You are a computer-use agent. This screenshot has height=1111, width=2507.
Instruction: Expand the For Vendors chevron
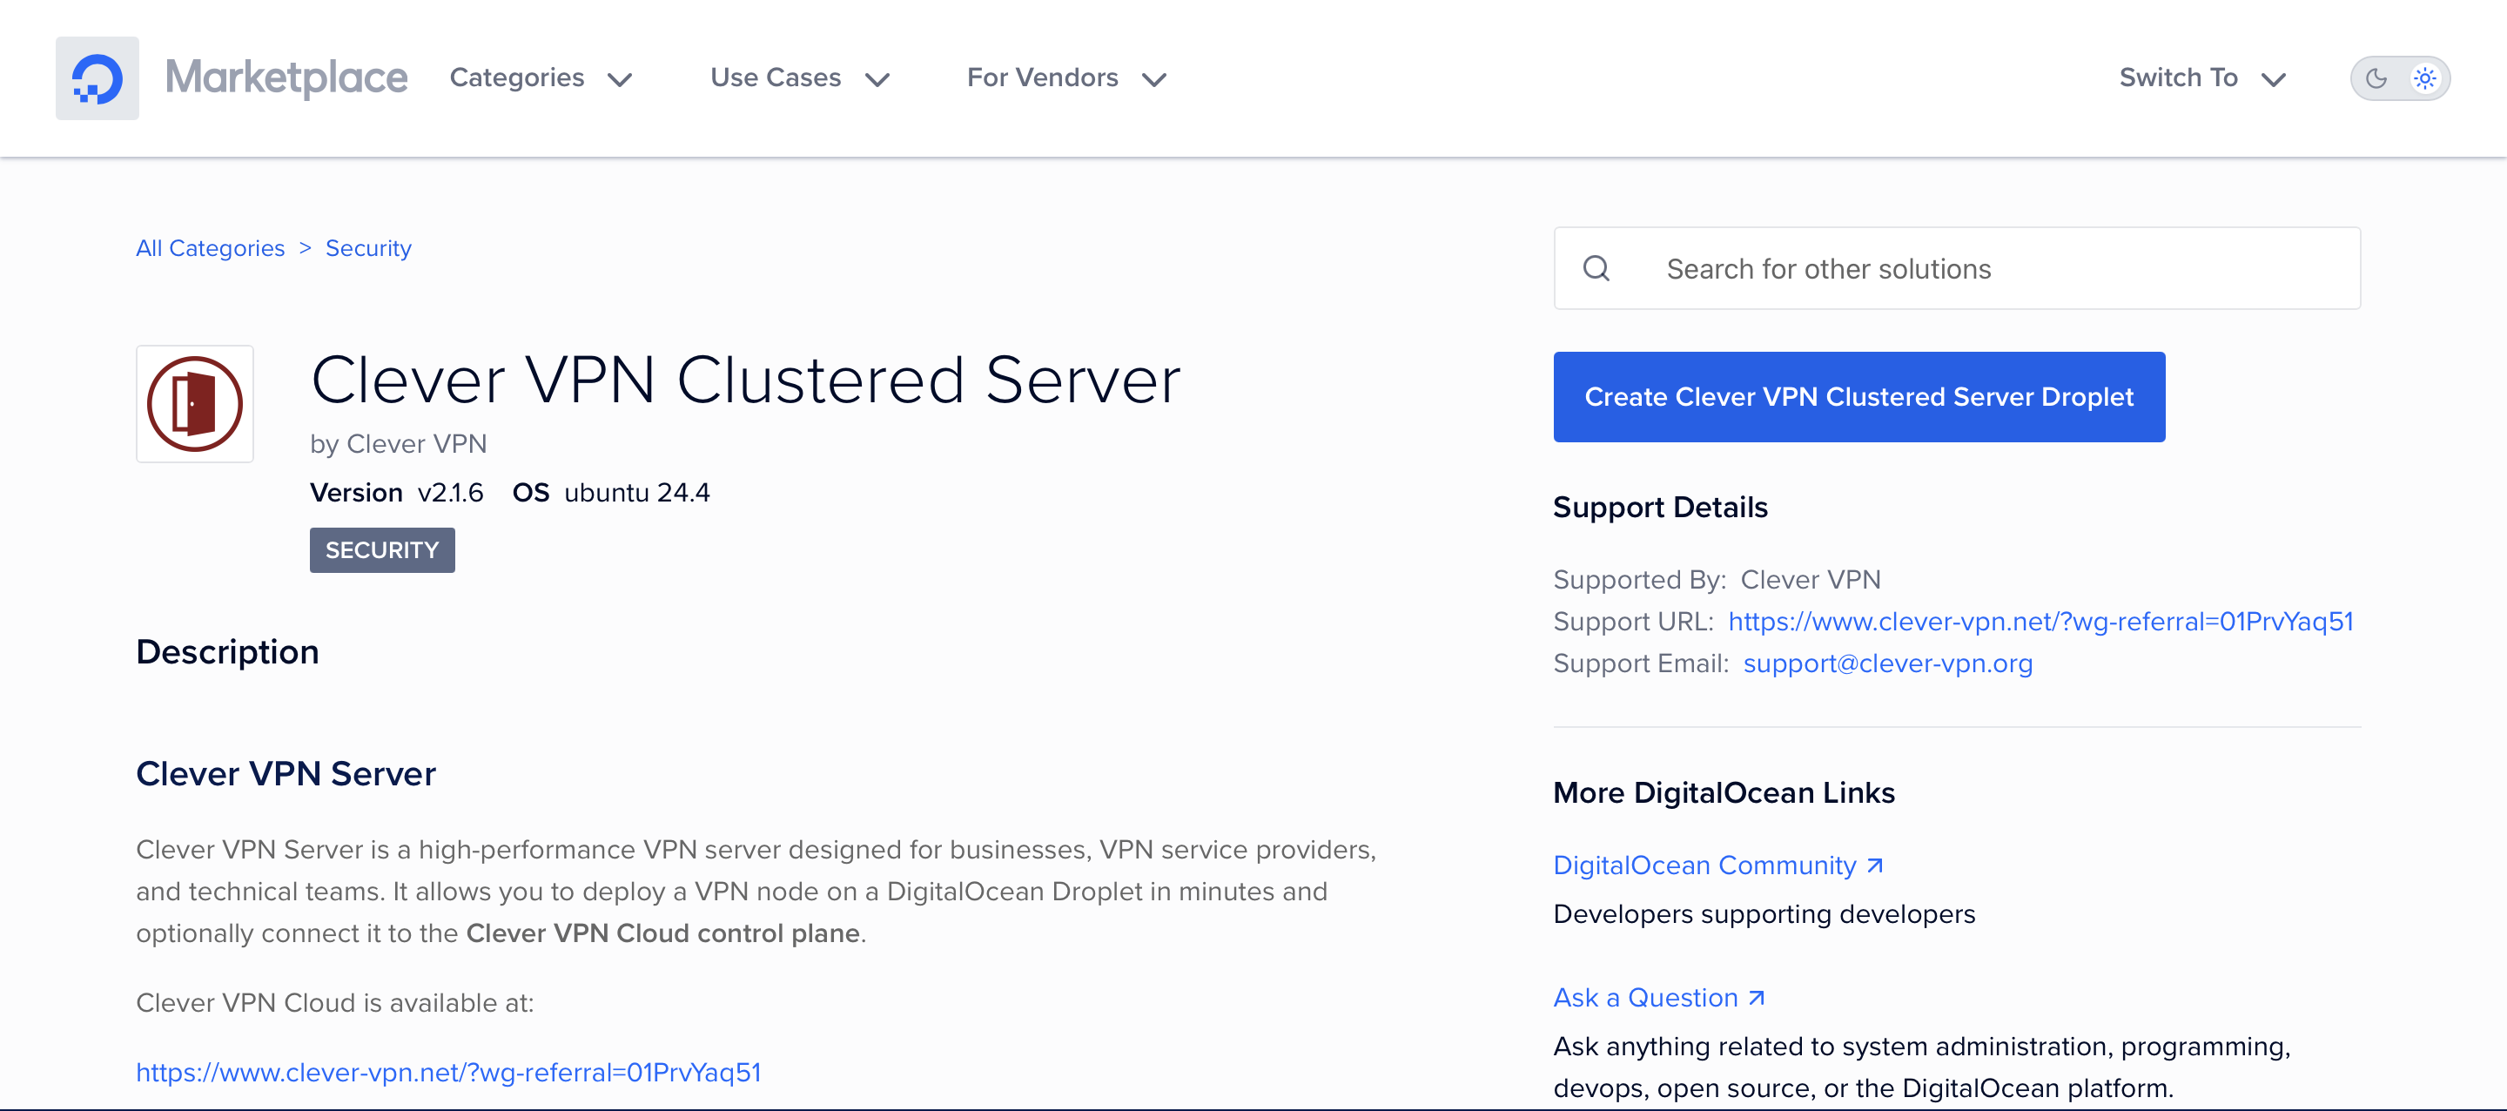tap(1154, 80)
